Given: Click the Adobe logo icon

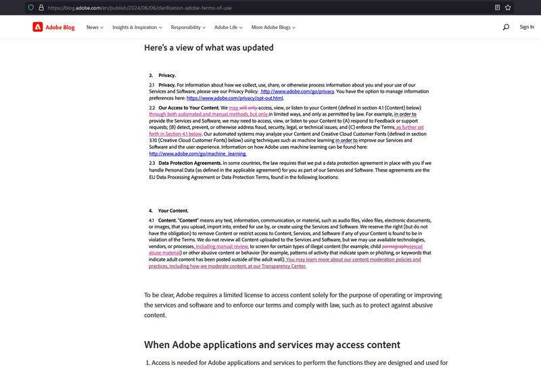Looking at the screenshot, I should [38, 27].
